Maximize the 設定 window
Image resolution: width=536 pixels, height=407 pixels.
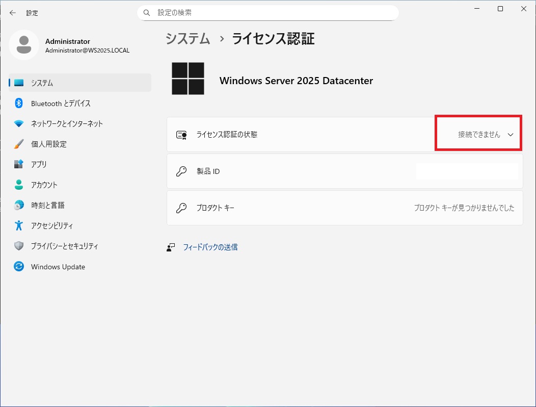coord(500,9)
